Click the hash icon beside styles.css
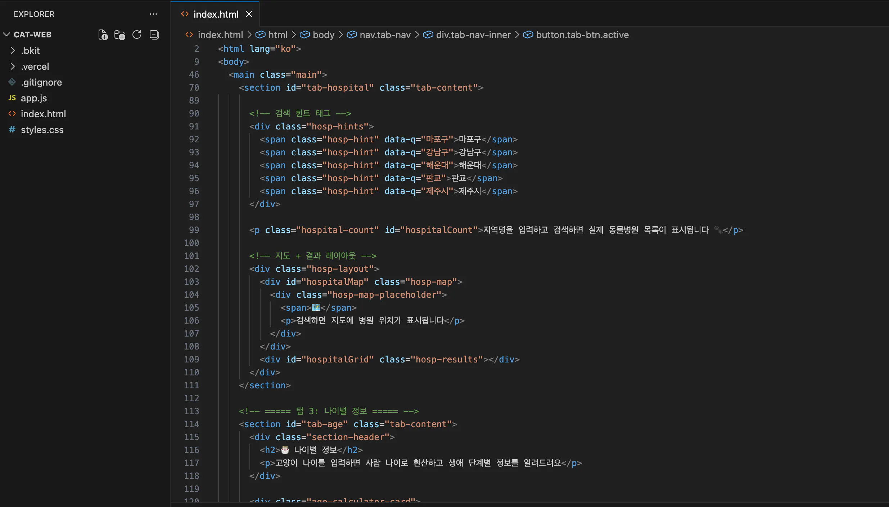The width and height of the screenshot is (889, 507). (x=12, y=130)
